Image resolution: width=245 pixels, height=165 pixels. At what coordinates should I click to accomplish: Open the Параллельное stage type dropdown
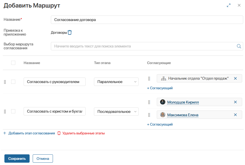[116, 82]
